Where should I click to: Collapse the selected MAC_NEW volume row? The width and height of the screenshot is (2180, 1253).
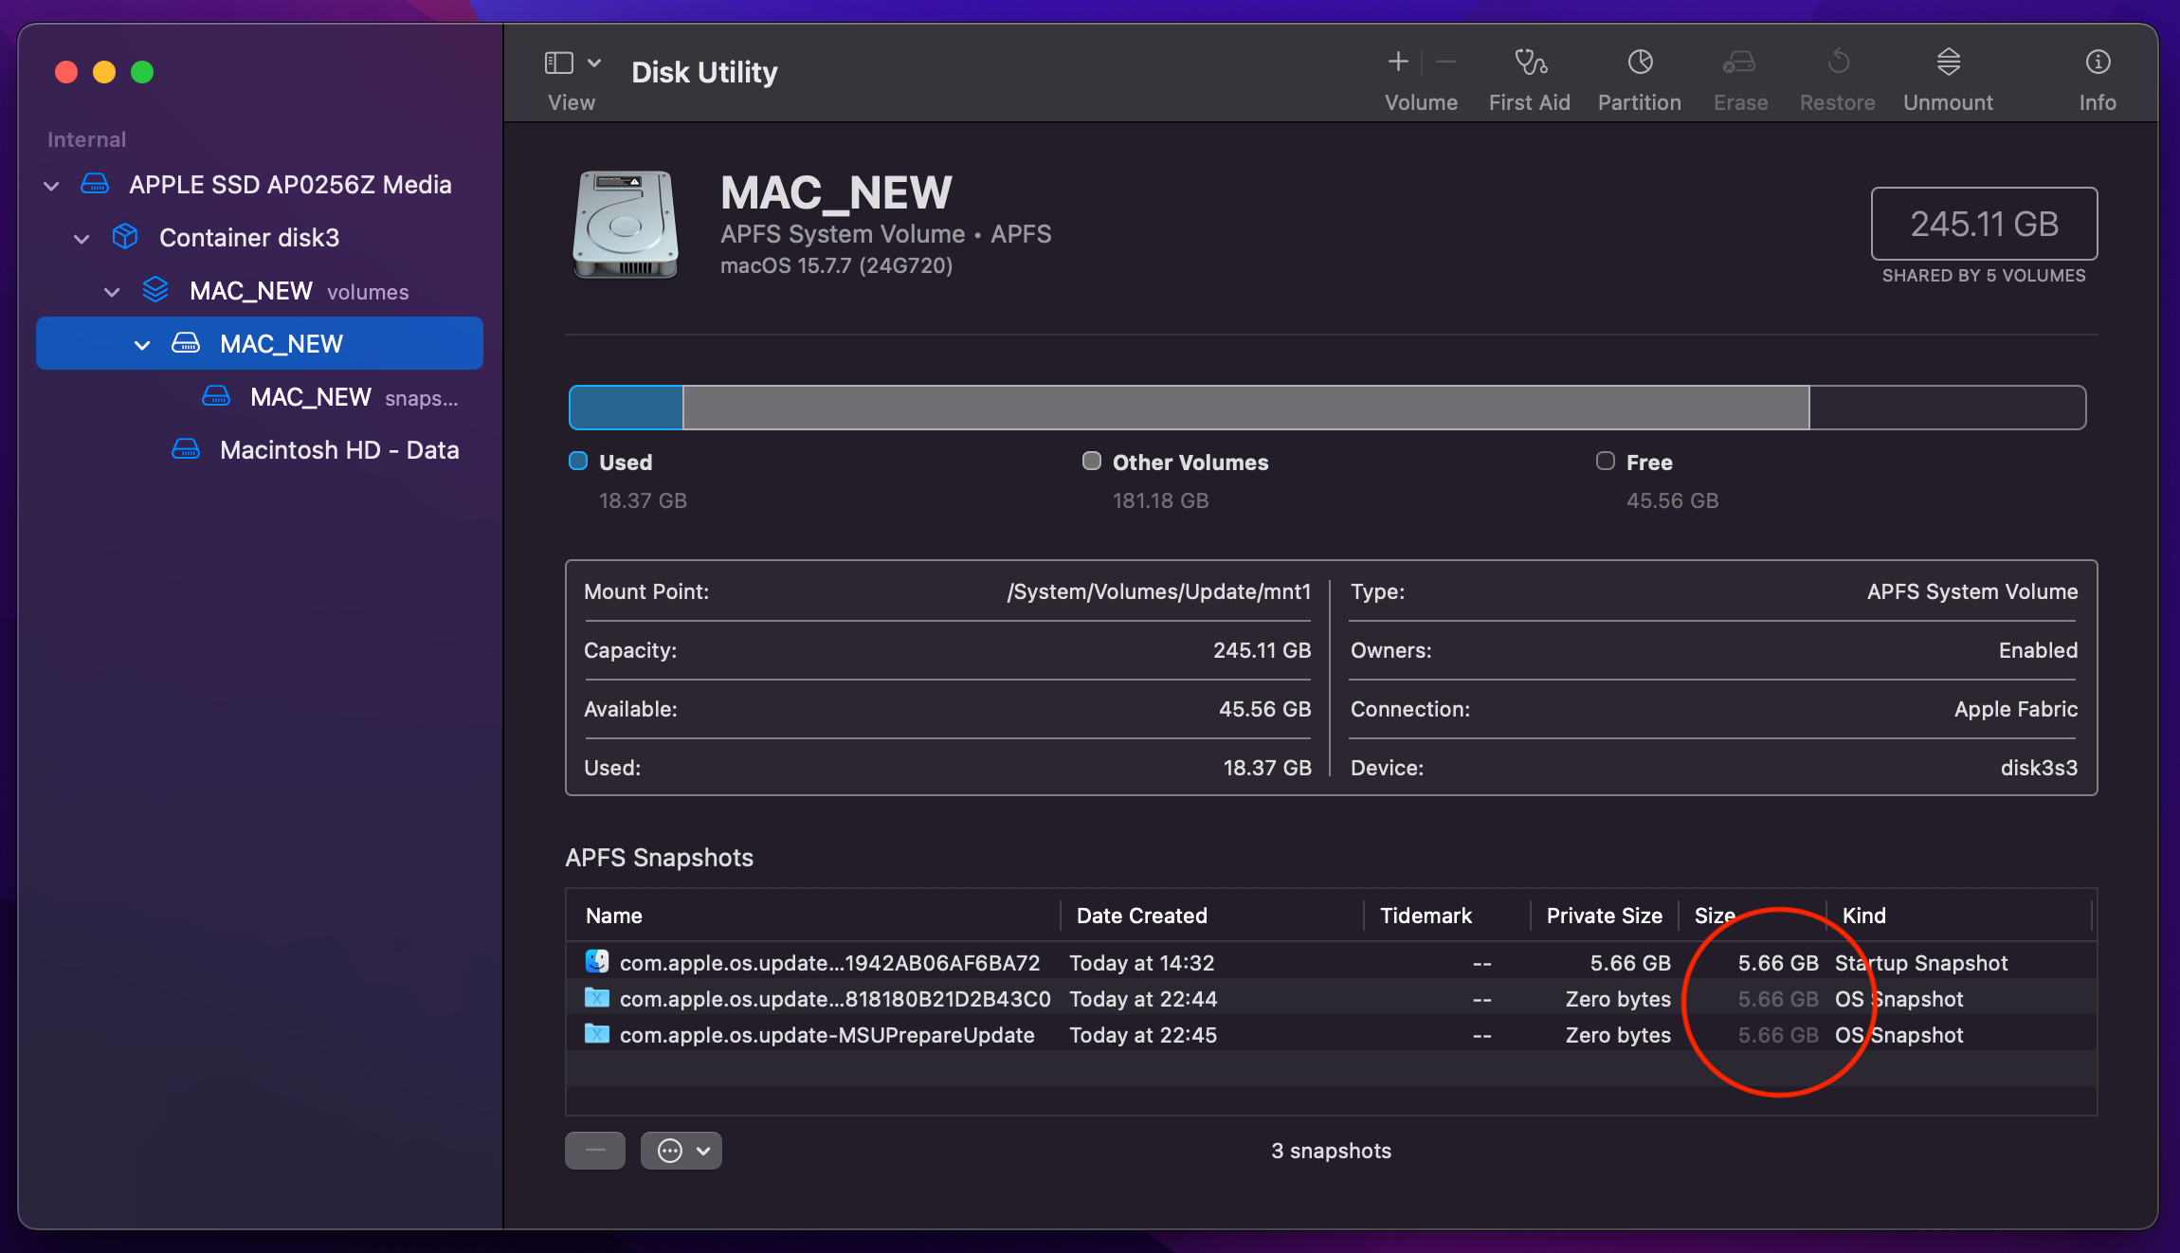(x=143, y=345)
